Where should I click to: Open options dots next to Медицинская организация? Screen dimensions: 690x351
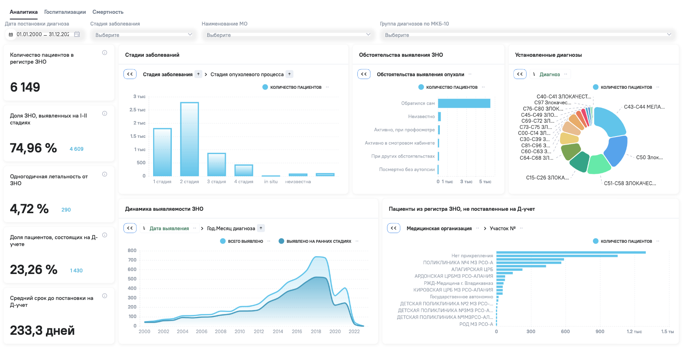coord(478,228)
